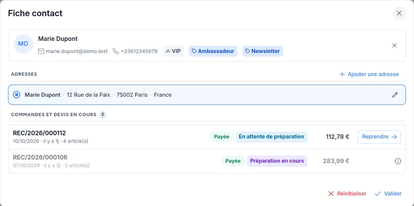The width and height of the screenshot is (414, 206).
Task: Select the VIP group badge
Action: point(173,51)
